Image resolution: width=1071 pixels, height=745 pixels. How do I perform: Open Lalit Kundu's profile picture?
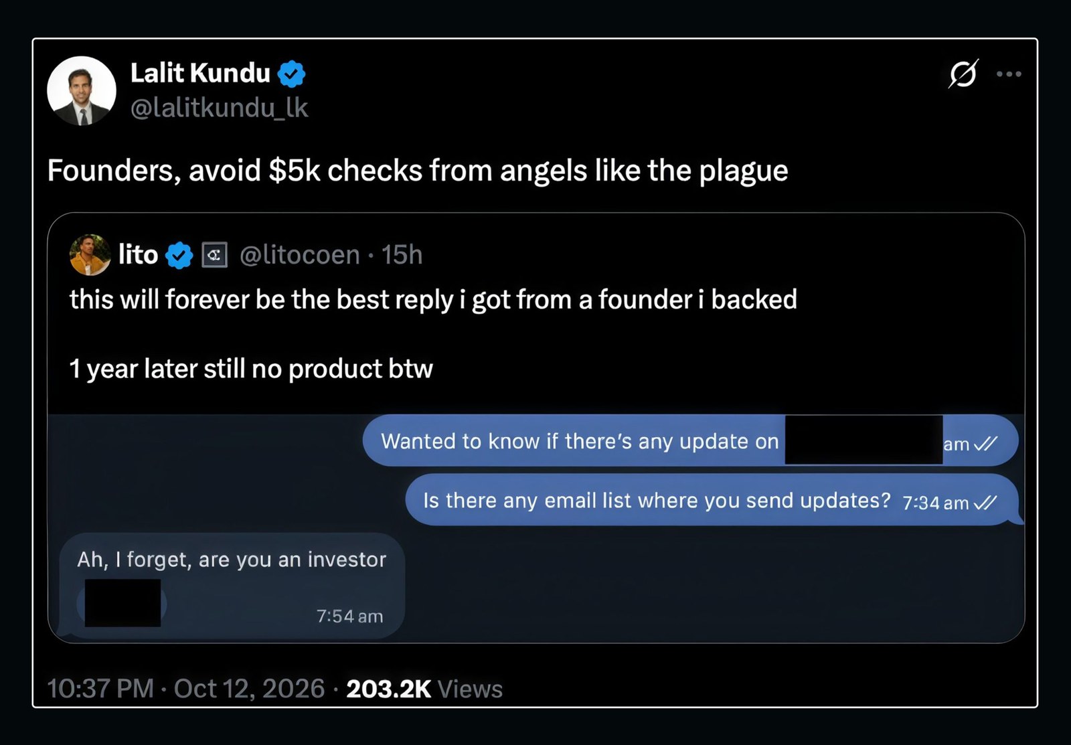coord(81,91)
